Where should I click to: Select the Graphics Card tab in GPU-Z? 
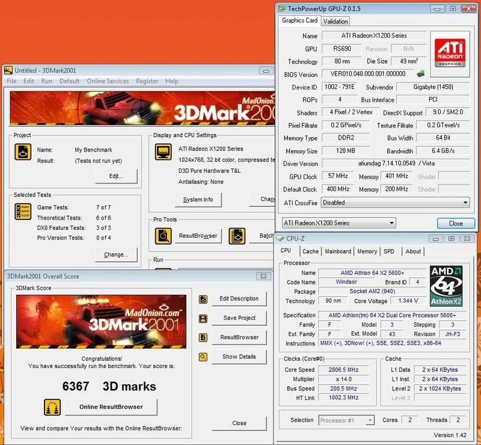299,20
